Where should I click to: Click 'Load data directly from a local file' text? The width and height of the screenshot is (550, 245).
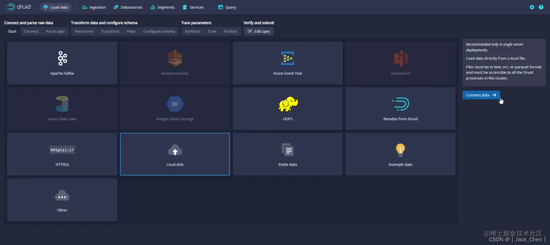[496, 58]
